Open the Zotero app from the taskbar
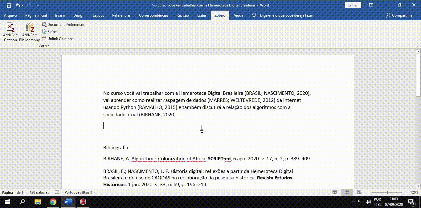This screenshot has width=421, height=208. [x=83, y=202]
